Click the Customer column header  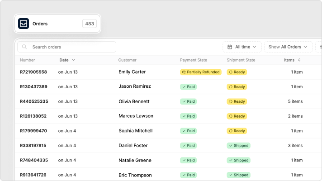(128, 60)
